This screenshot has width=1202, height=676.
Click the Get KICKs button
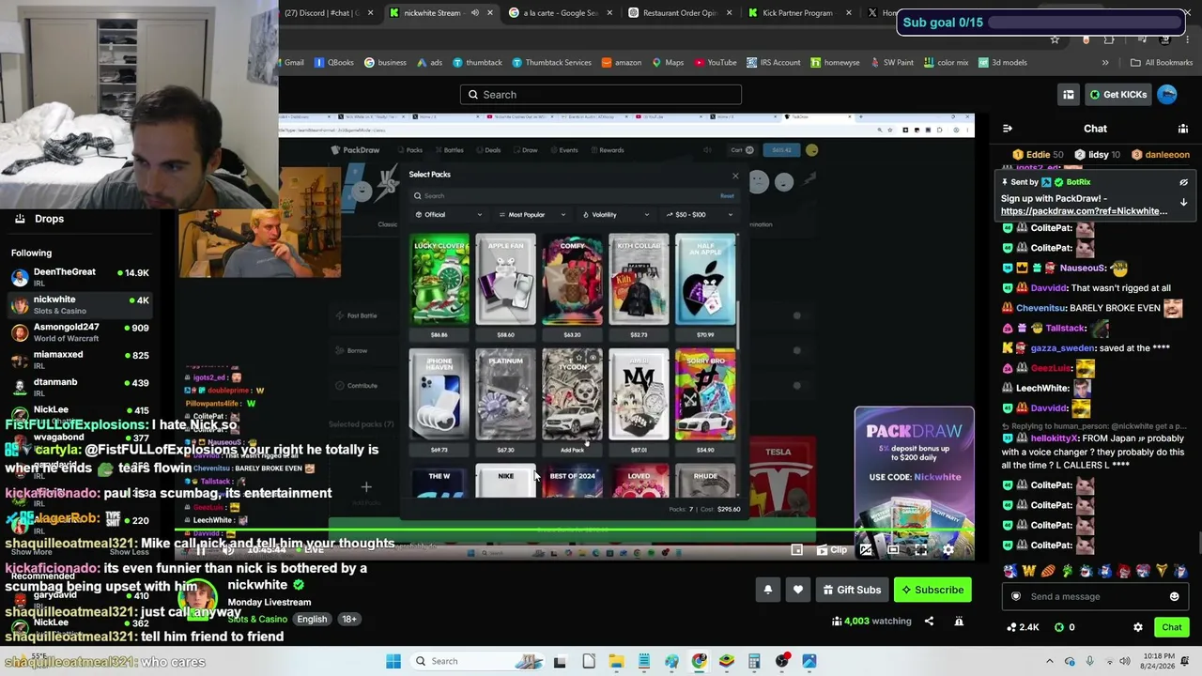1117,94
